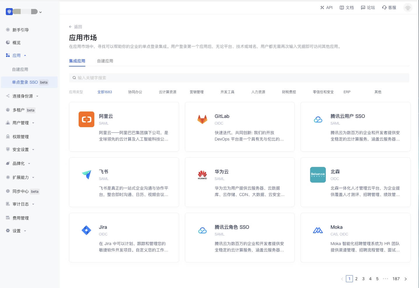
Task: Filter apps by 开发工具 category
Action: click(227, 92)
